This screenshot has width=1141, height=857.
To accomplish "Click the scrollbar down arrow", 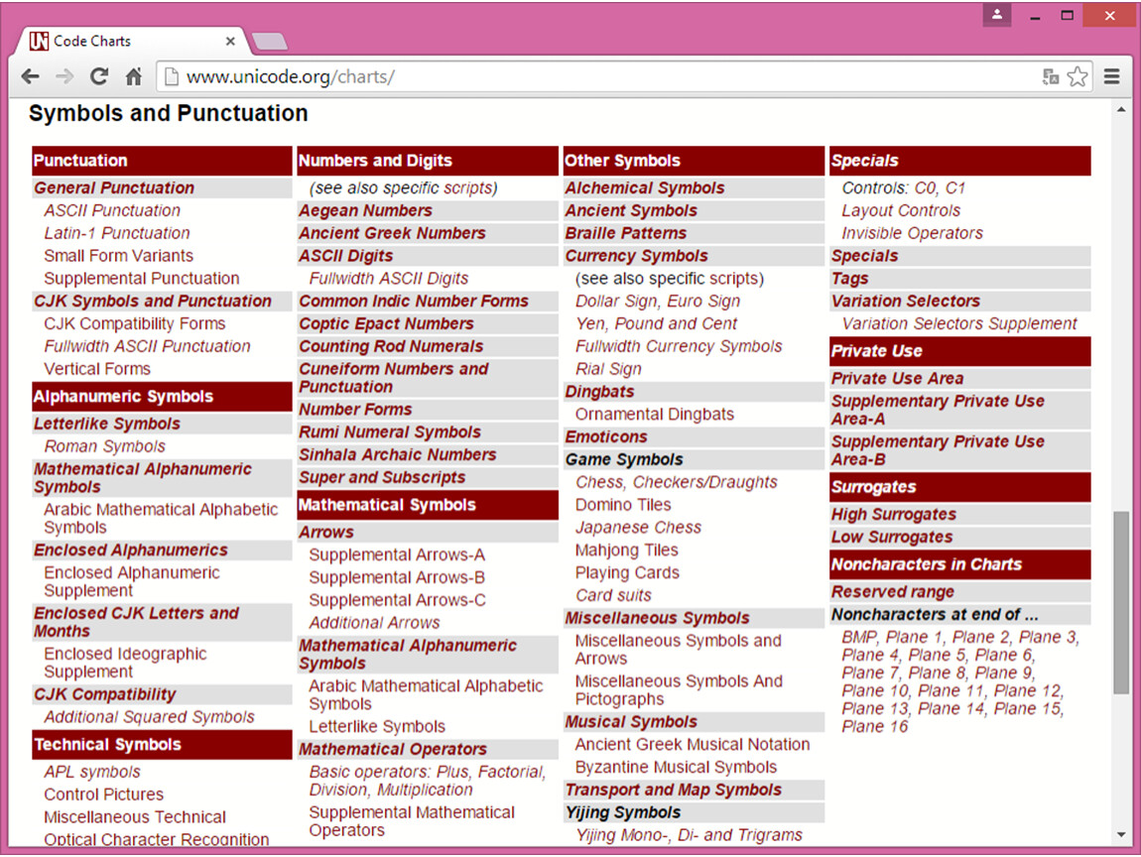I will (1121, 835).
